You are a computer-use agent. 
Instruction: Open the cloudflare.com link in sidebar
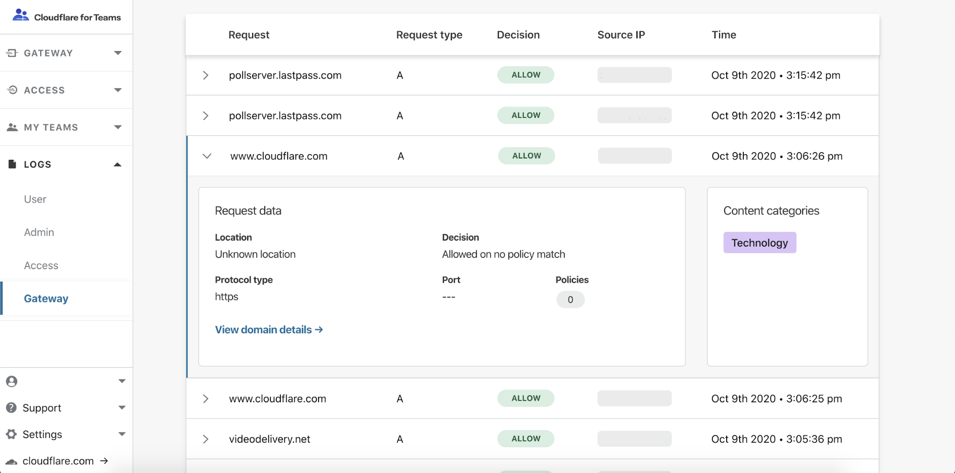point(58,461)
